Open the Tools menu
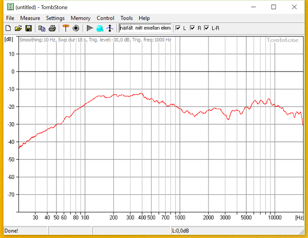The height and width of the screenshot is (238, 308). (x=126, y=18)
